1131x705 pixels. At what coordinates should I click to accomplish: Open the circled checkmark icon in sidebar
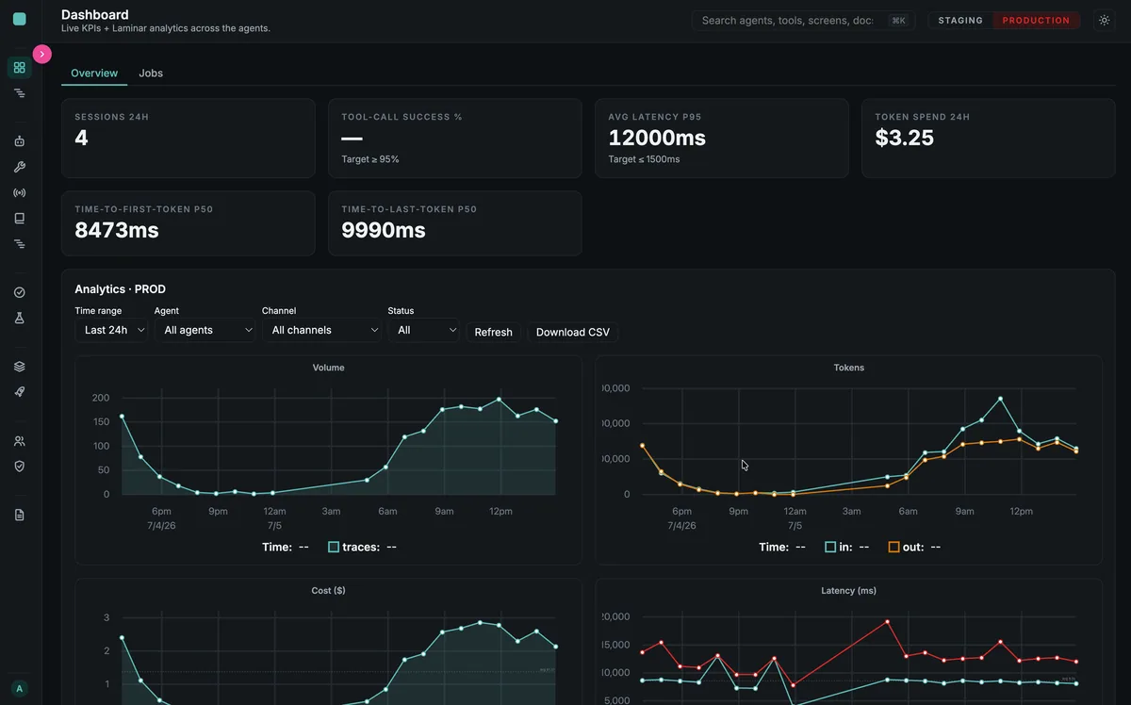click(19, 293)
